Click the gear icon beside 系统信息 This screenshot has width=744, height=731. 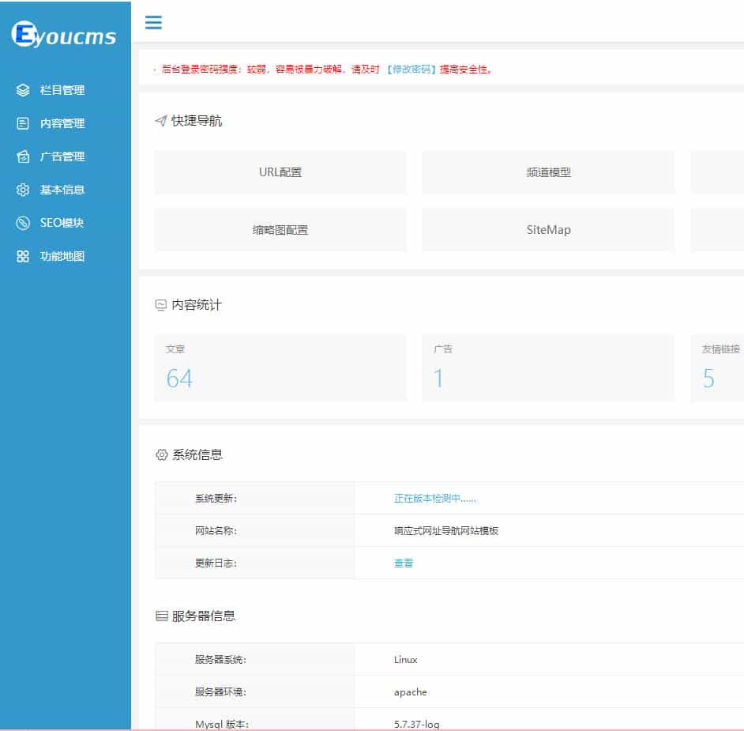(x=161, y=454)
